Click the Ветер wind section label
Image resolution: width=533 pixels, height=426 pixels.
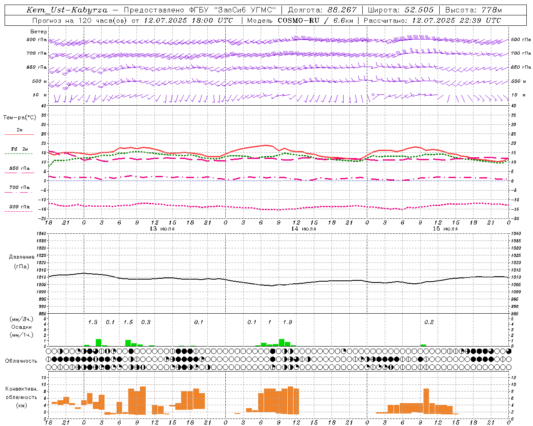click(39, 32)
